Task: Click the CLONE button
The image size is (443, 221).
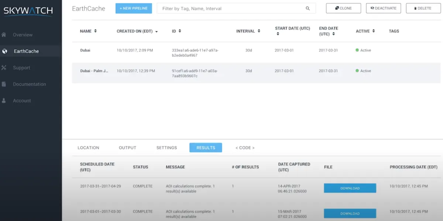Action: point(343,8)
